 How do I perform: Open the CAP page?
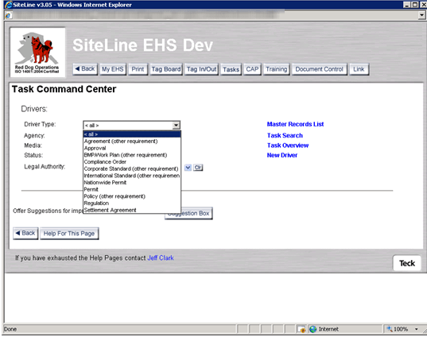point(252,69)
